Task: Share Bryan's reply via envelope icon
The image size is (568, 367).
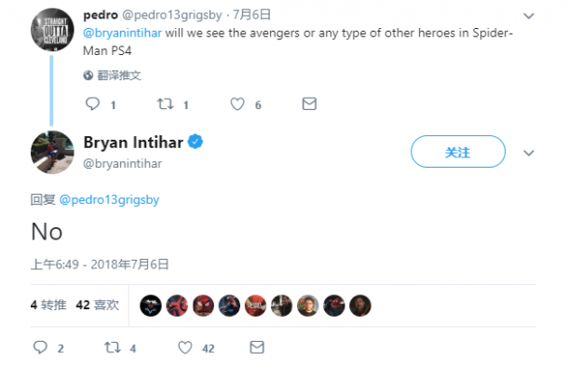Action: point(257,347)
